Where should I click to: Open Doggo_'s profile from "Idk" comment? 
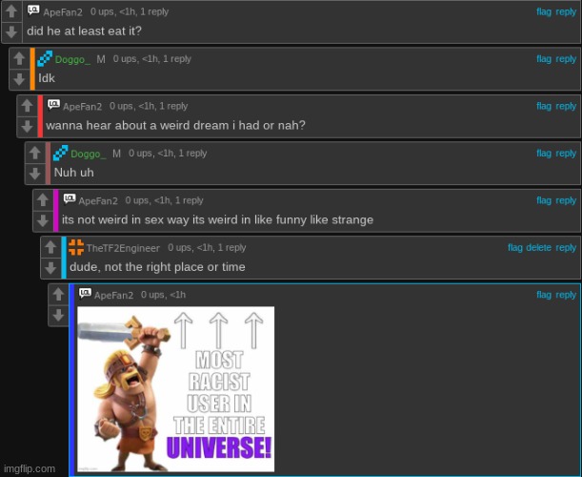click(x=72, y=59)
